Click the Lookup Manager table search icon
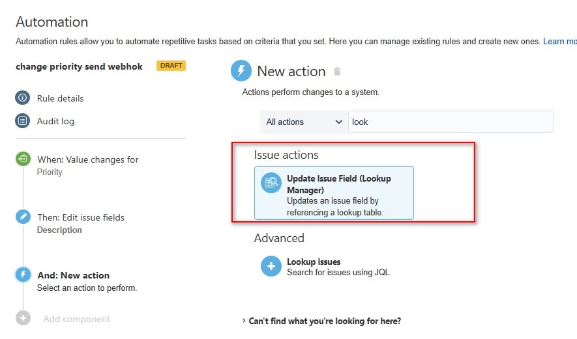Viewport: 577px width, 339px height. coord(271,183)
